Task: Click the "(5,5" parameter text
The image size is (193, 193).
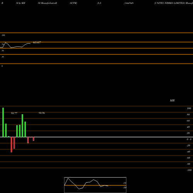Action: coord(99,3)
